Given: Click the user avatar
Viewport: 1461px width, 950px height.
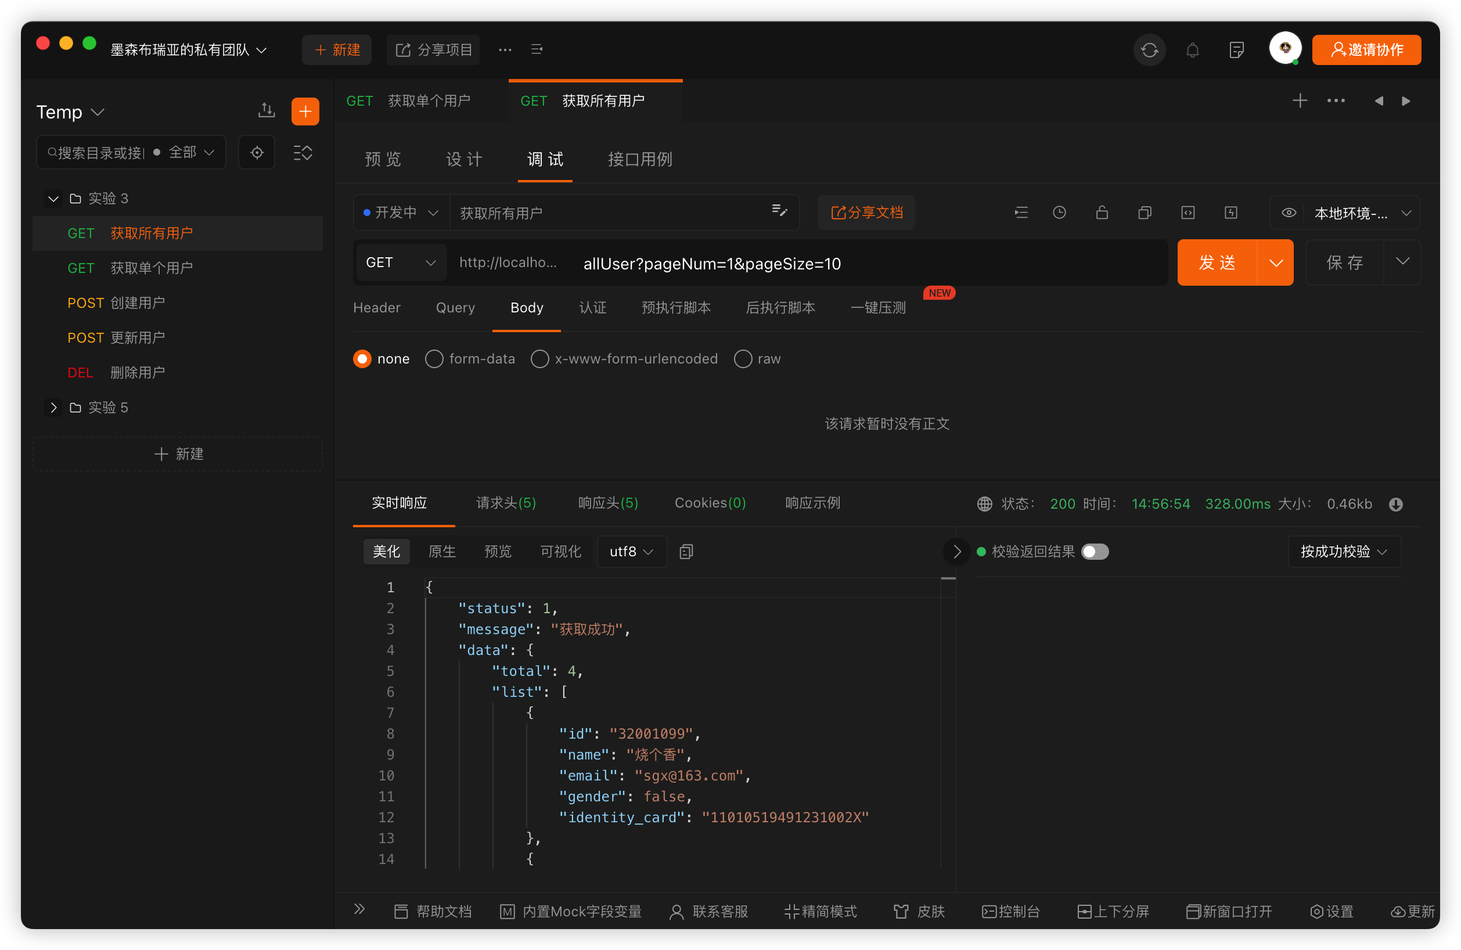Looking at the screenshot, I should coord(1286,48).
